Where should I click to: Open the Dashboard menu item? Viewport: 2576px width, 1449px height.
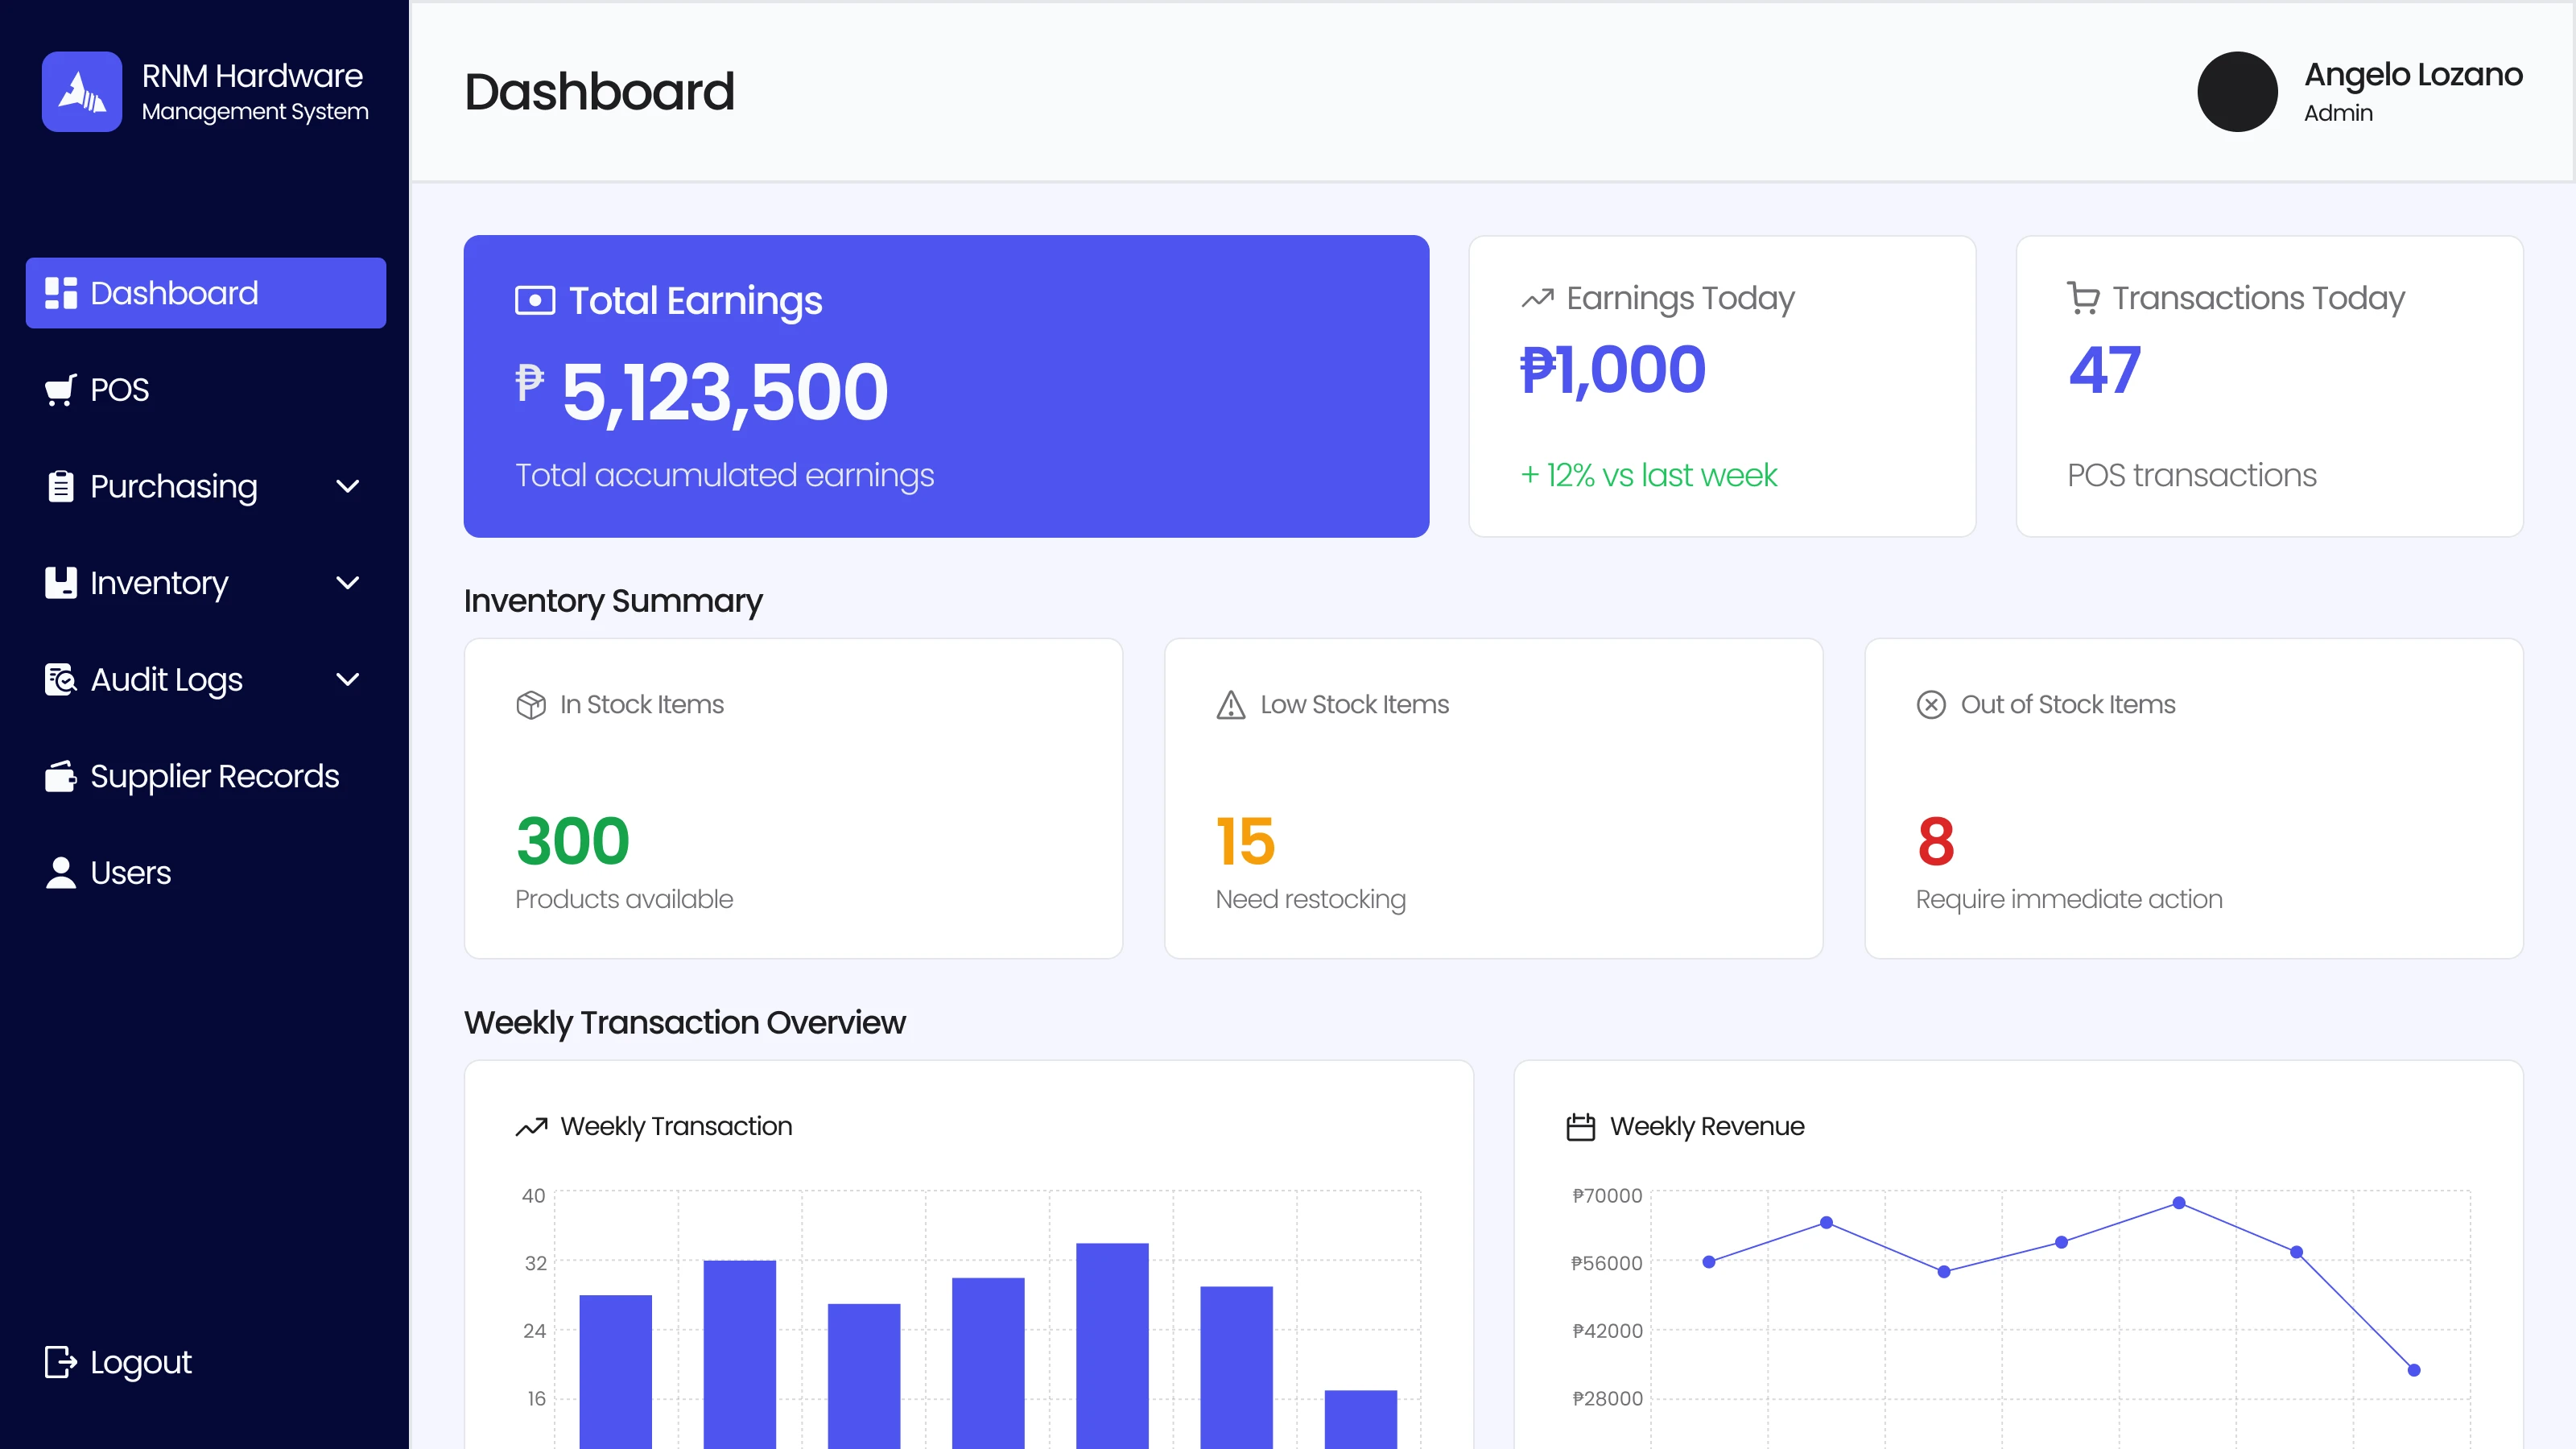click(x=206, y=293)
